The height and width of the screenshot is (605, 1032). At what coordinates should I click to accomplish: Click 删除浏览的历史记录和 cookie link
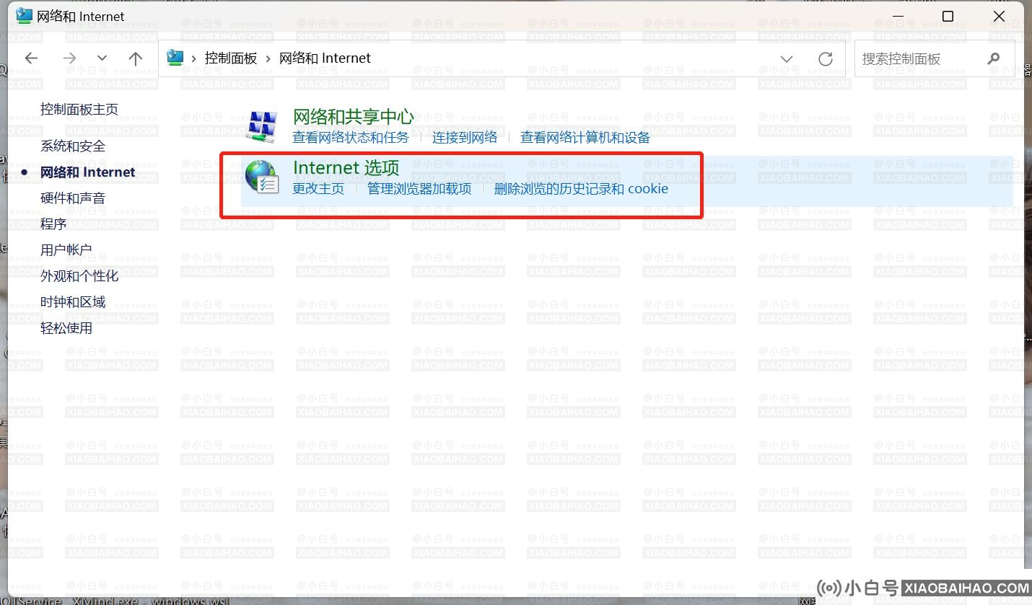pos(581,189)
